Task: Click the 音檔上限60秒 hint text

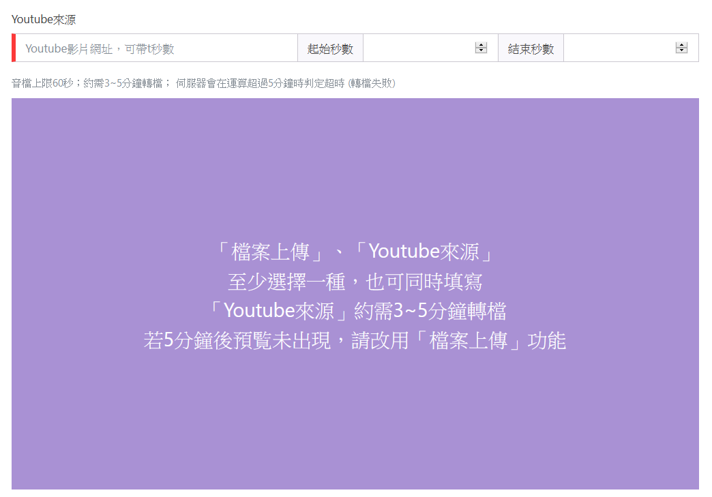Action: [x=42, y=83]
